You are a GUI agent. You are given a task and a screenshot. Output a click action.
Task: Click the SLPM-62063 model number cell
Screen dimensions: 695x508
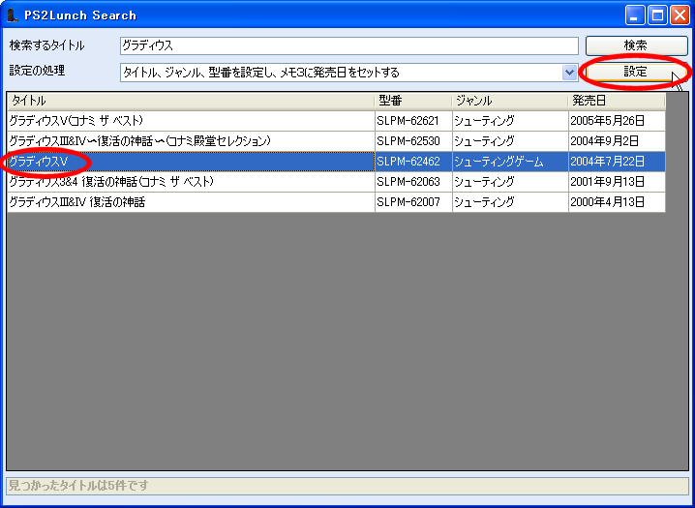[413, 182]
